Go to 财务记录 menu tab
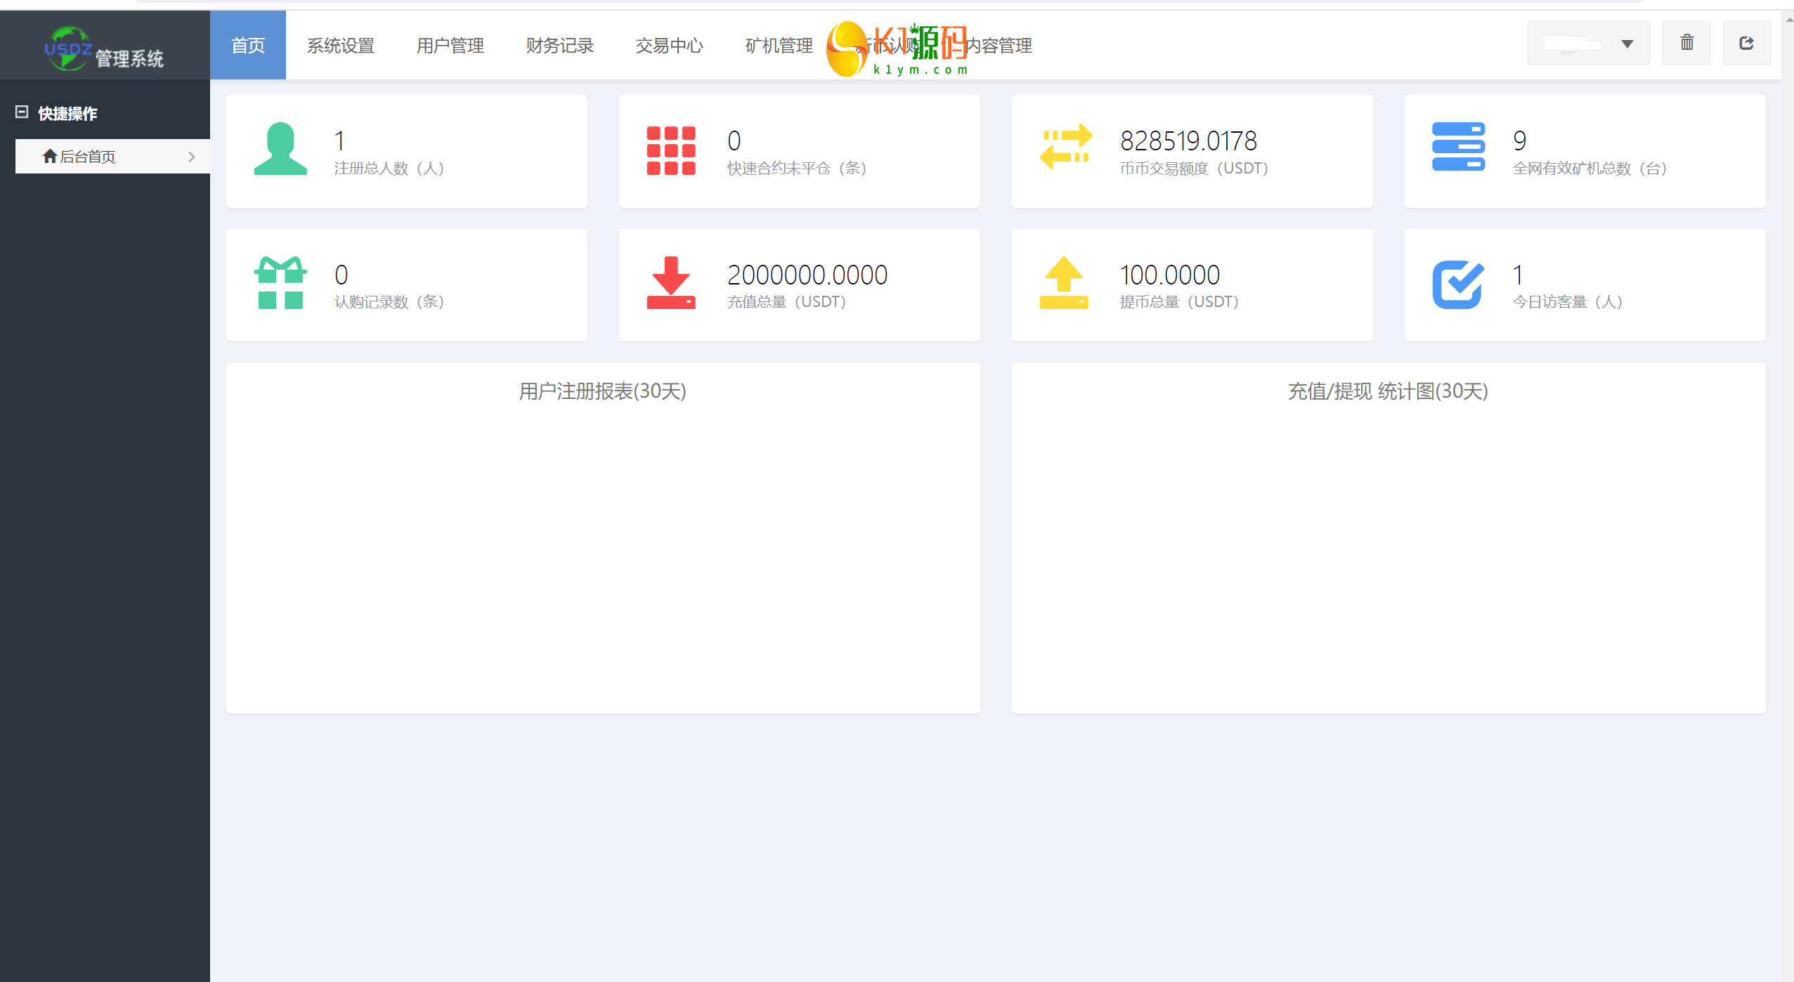1794x982 pixels. point(559,46)
